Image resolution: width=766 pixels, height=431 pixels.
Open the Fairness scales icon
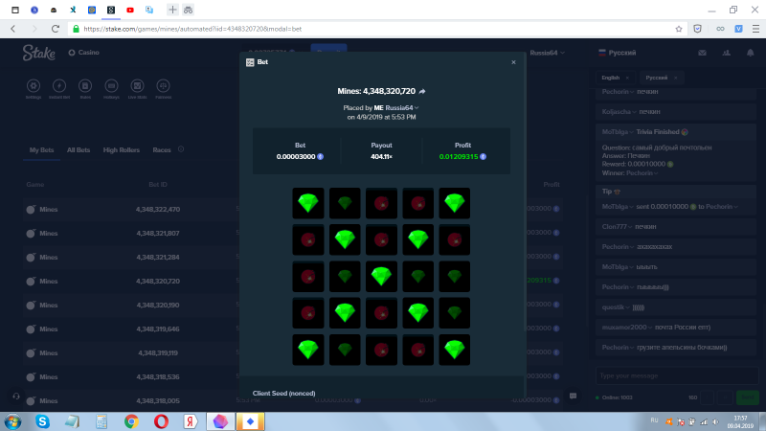coord(163,86)
